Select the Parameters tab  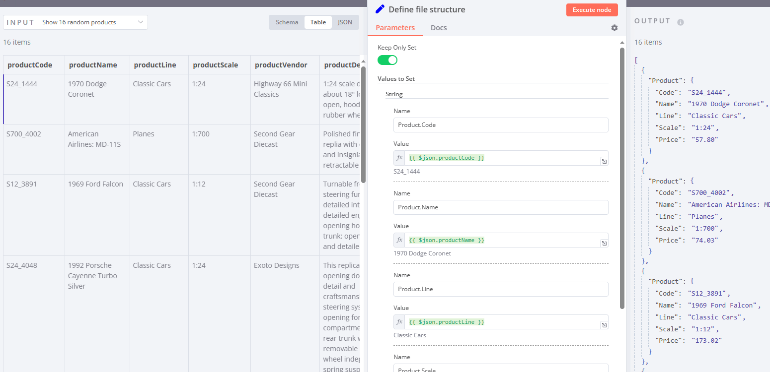pos(395,28)
